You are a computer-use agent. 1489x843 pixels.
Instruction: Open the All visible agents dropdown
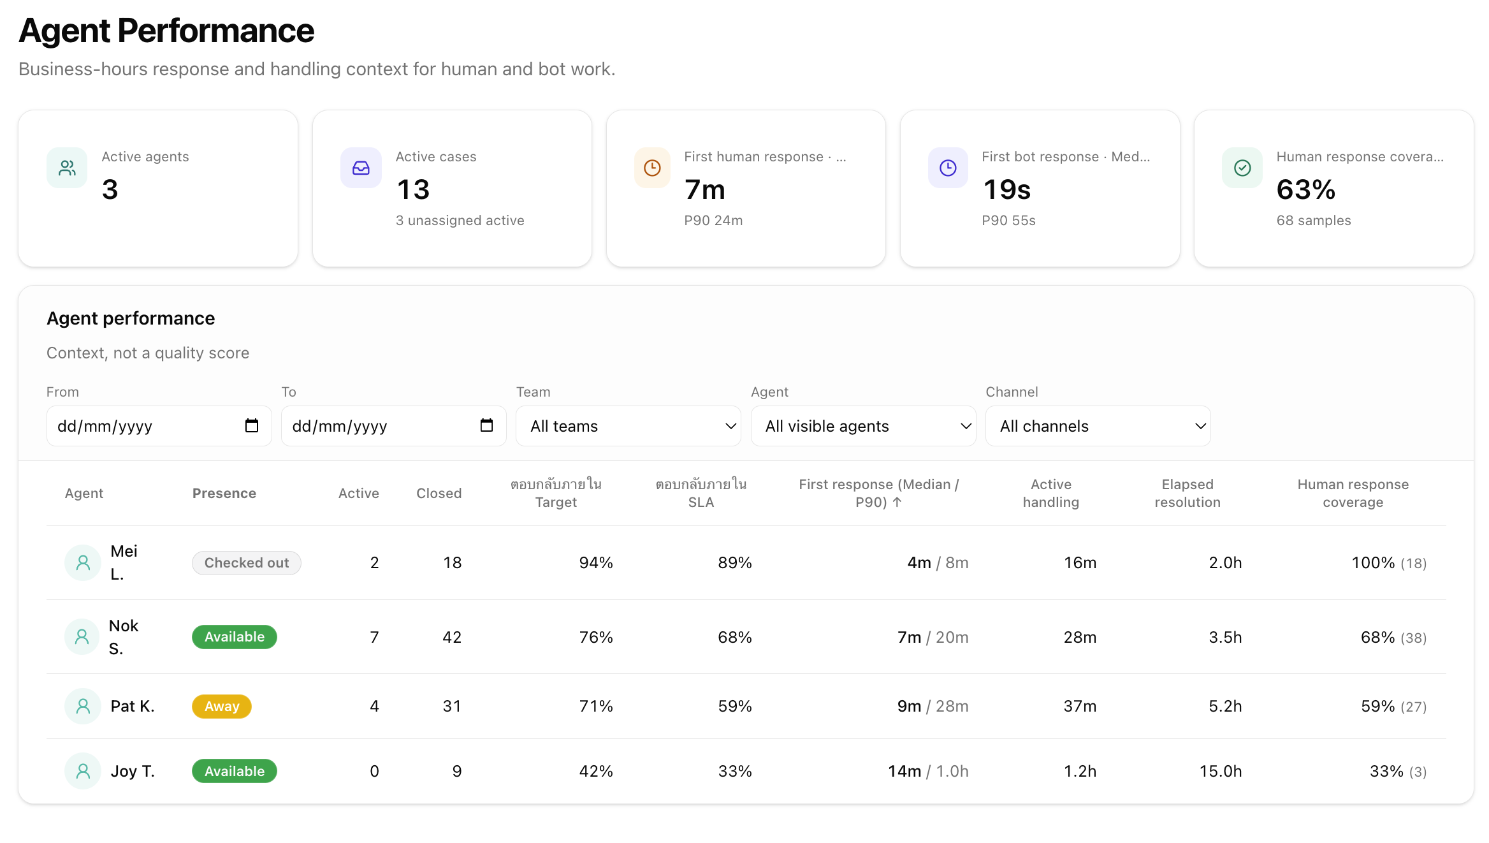click(x=863, y=426)
